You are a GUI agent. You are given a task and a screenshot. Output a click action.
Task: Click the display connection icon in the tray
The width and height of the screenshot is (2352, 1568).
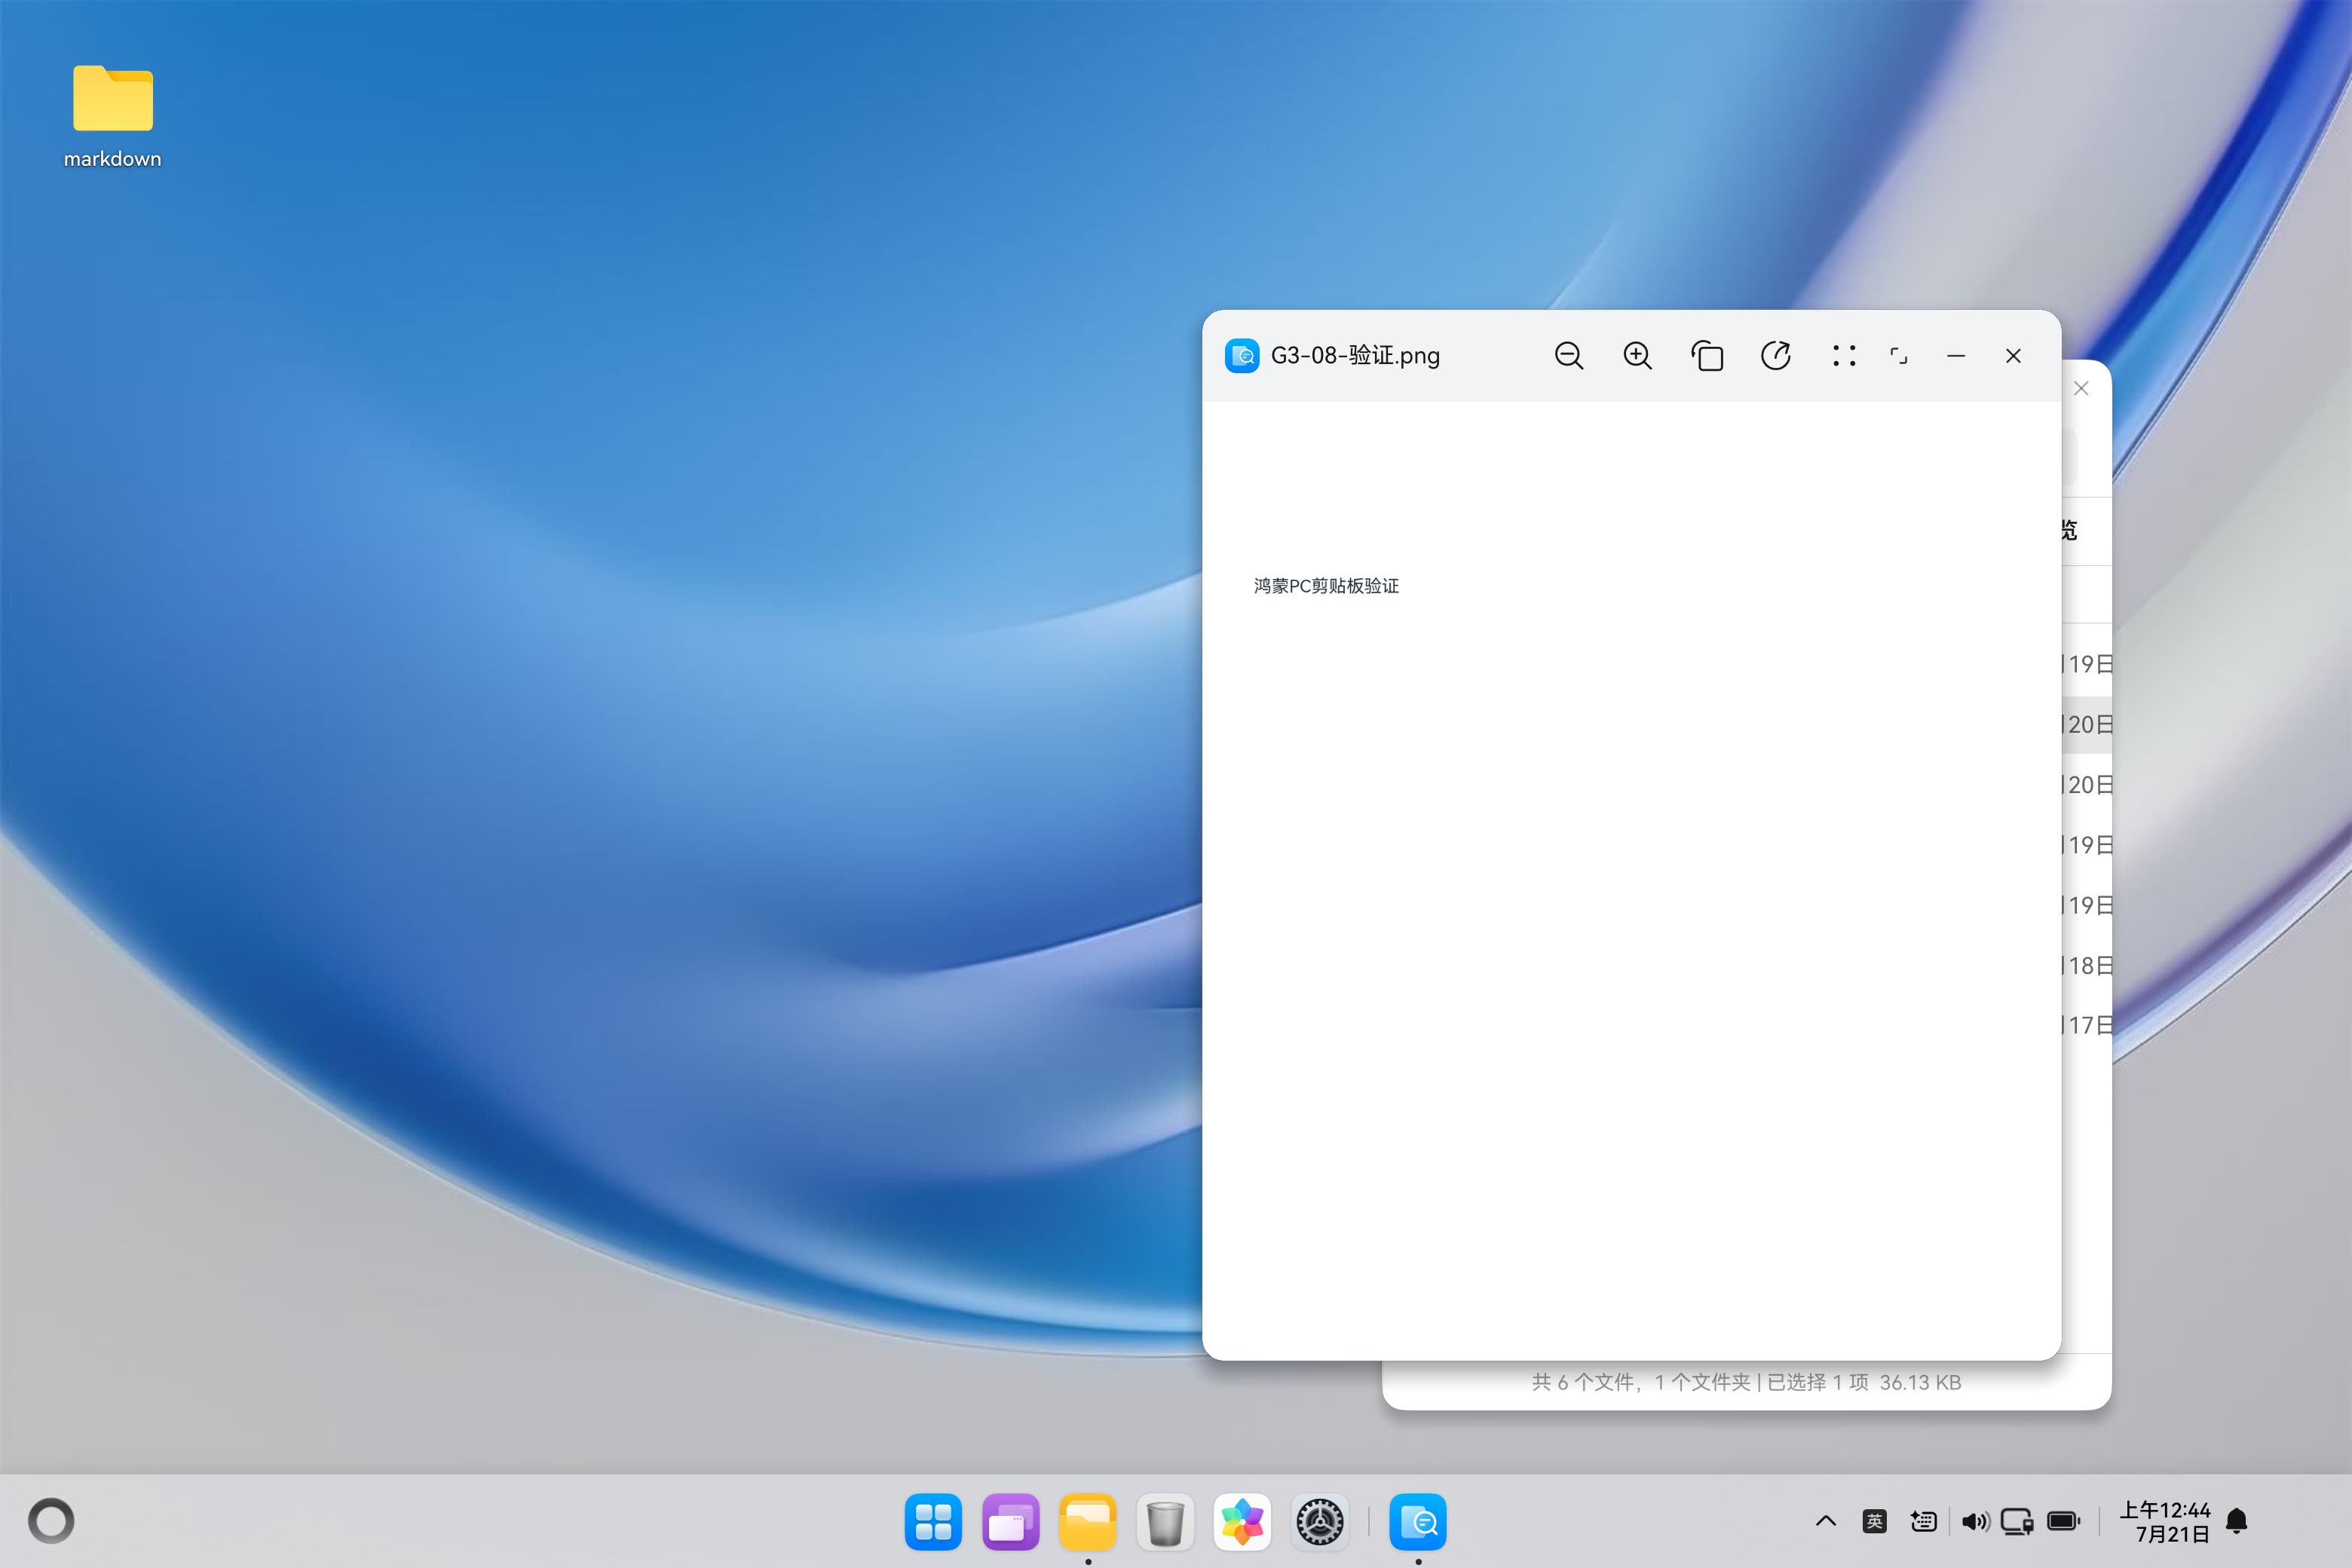(2017, 1522)
